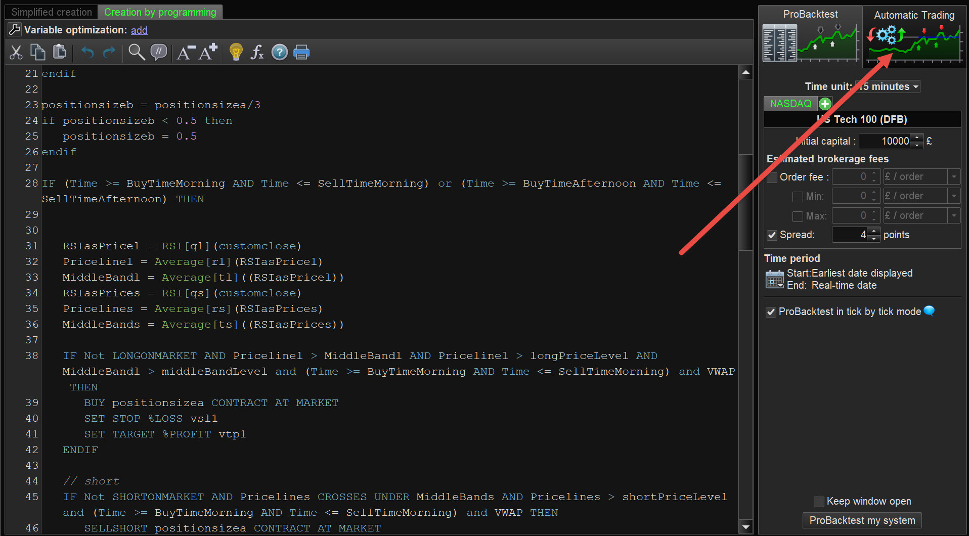Click the US Tech 100 (DFB) header
This screenshot has width=969, height=536.
[x=862, y=119]
